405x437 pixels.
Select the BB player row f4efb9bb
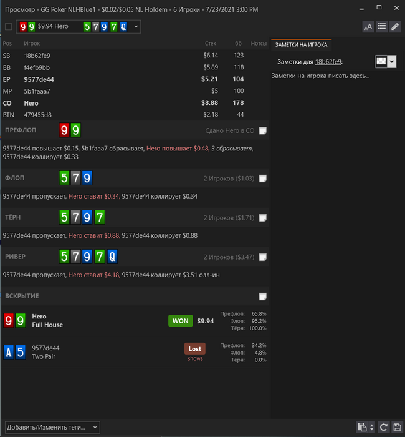tap(135, 67)
